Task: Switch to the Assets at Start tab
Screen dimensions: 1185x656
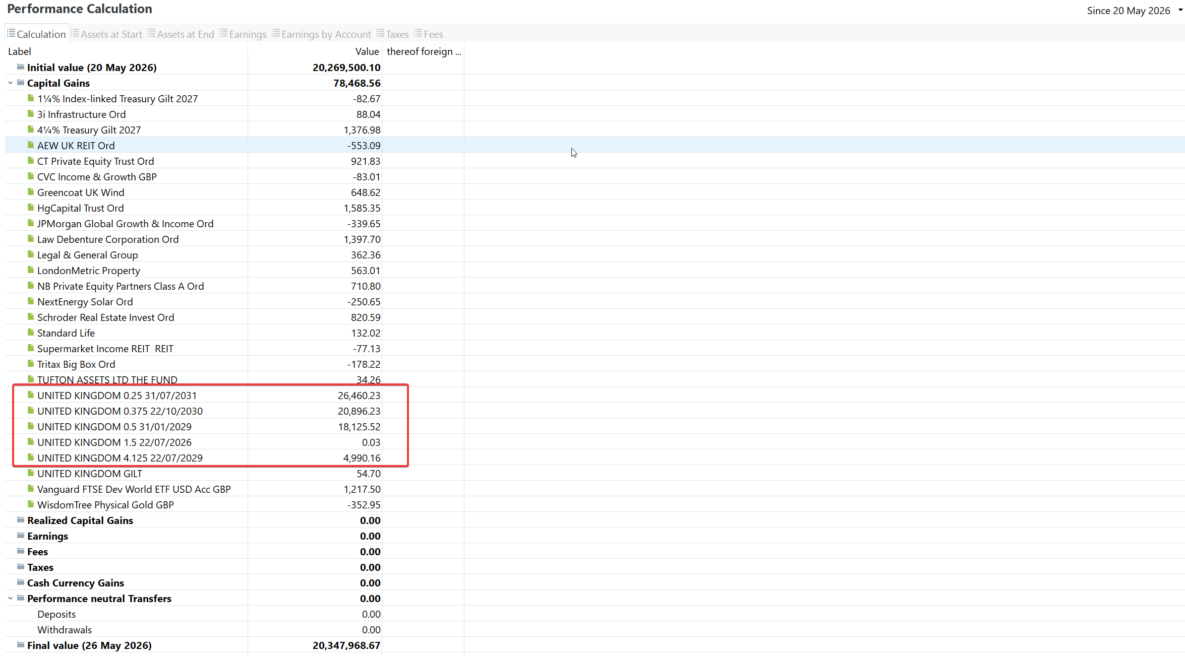Action: pyautogui.click(x=107, y=34)
